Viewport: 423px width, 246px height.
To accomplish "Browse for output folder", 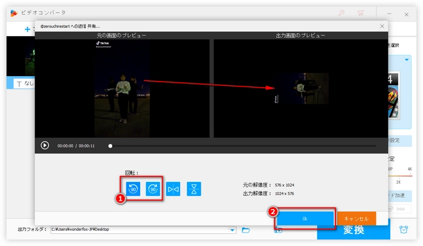I will coord(246,230).
